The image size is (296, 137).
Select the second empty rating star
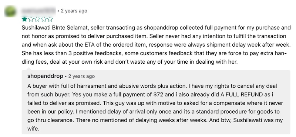pyautogui.click(x=31, y=19)
